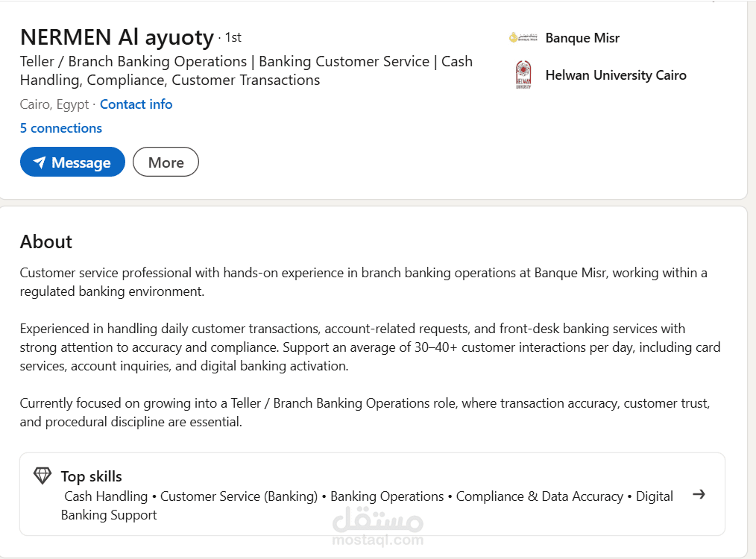756x559 pixels.
Task: Open Top skills with the right arrow
Action: (x=699, y=494)
